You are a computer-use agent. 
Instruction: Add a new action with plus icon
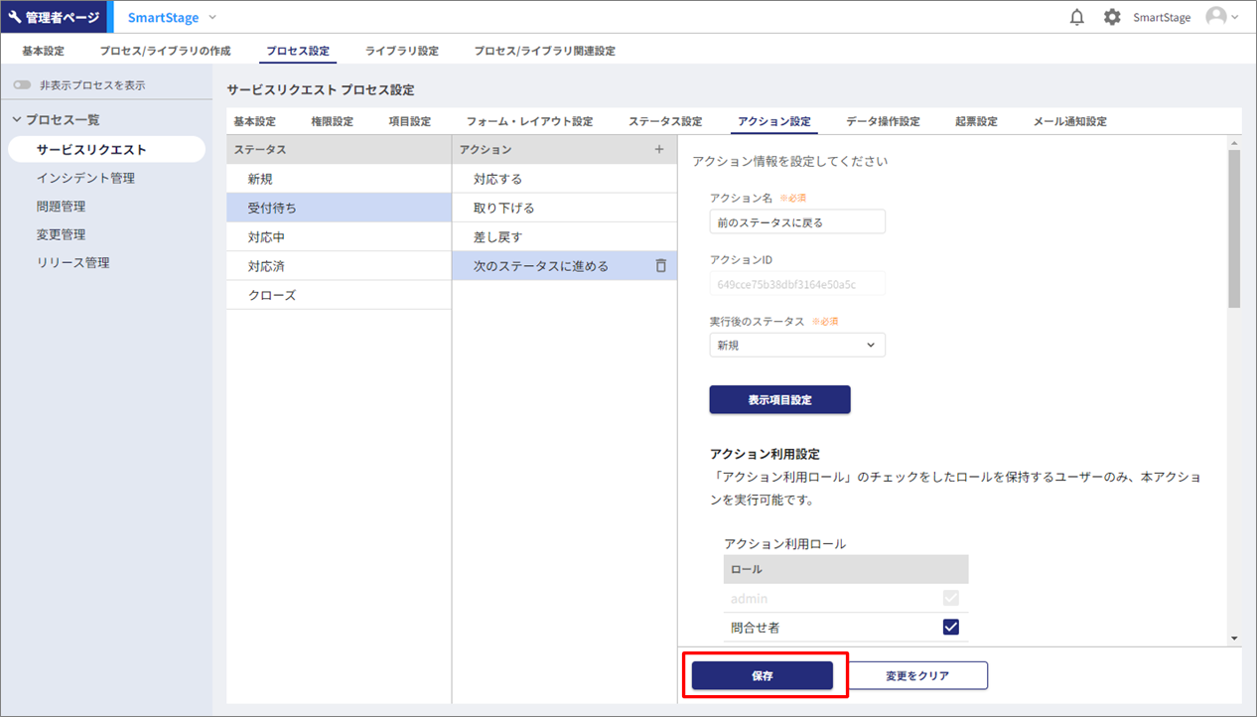click(659, 149)
